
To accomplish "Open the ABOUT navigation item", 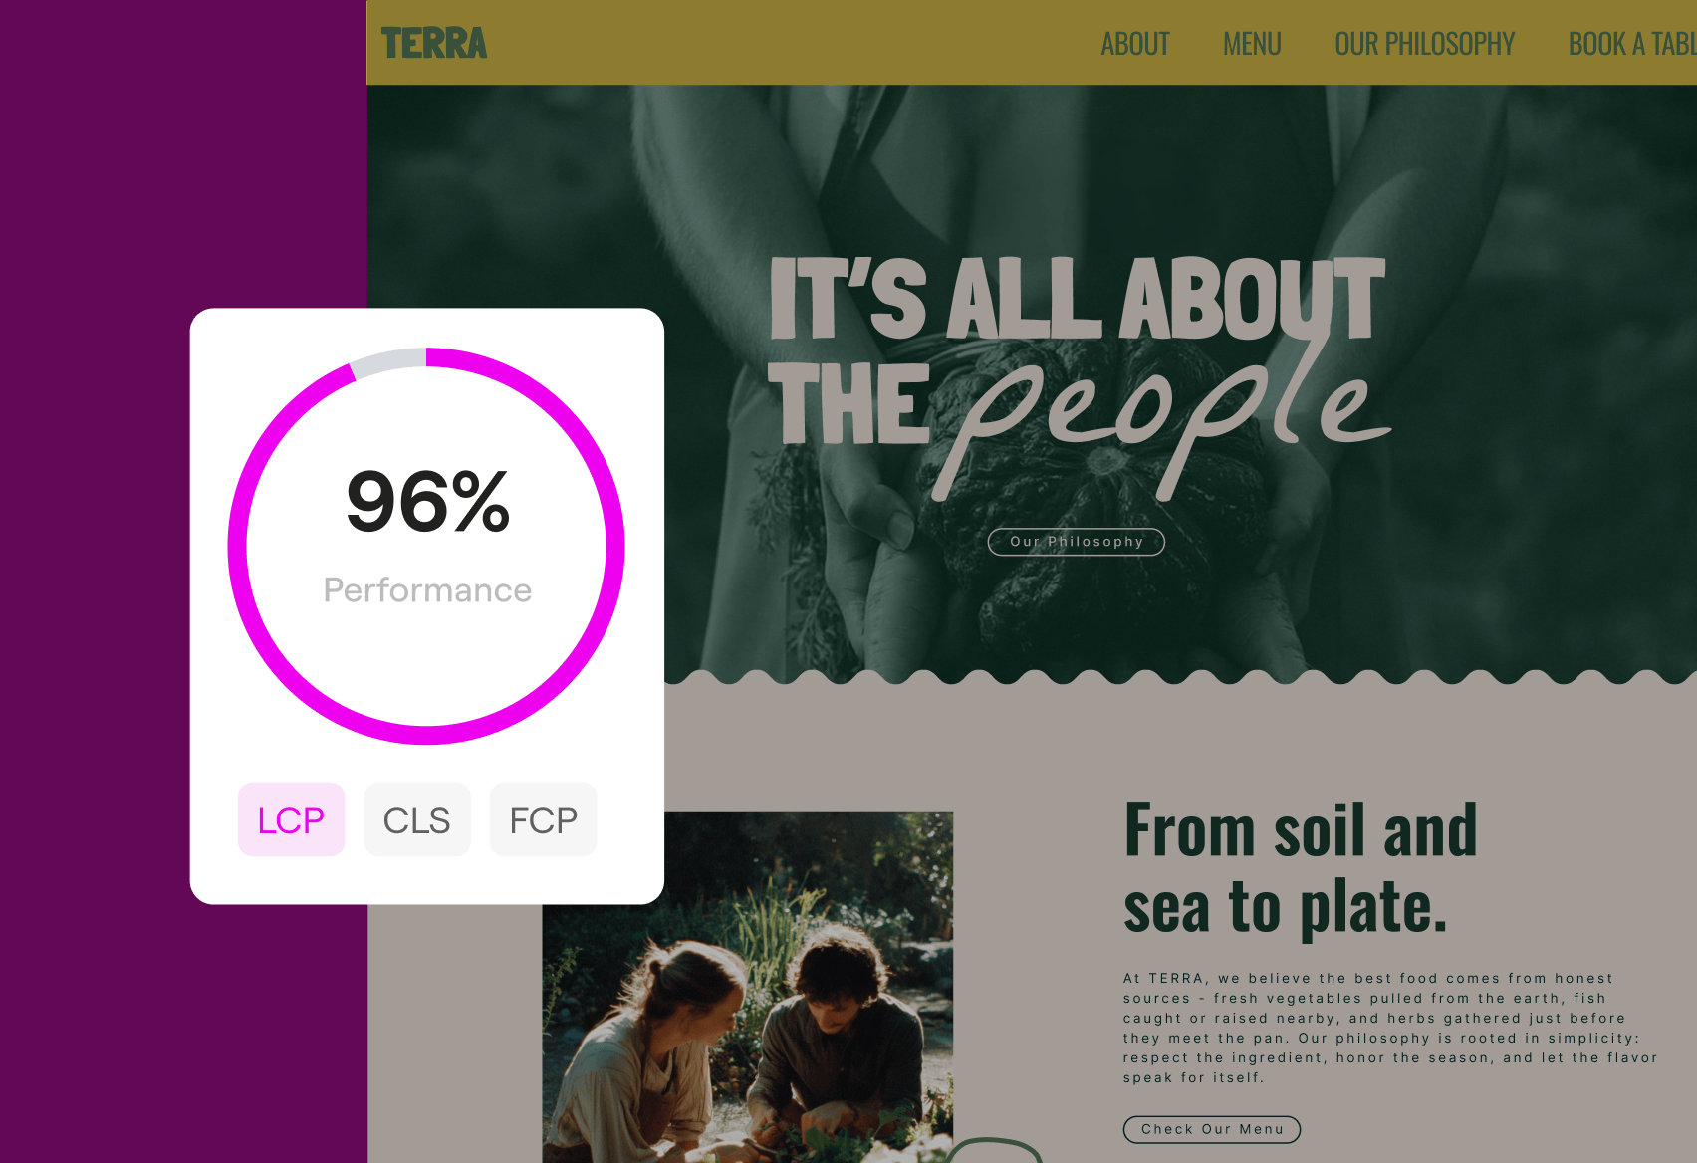I will (1134, 44).
